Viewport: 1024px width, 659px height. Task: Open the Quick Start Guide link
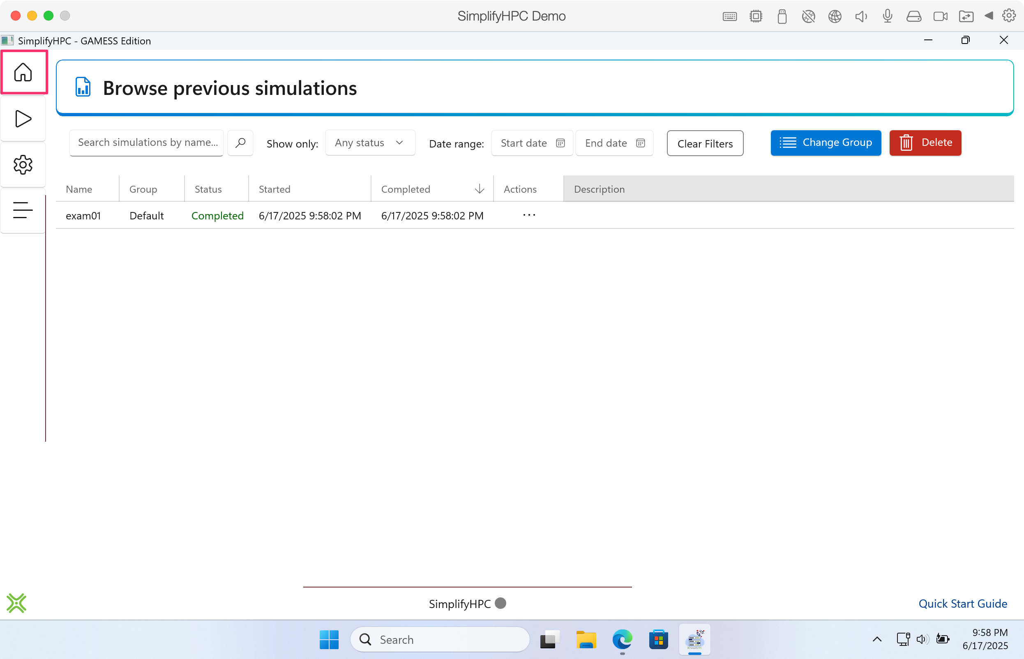tap(962, 604)
